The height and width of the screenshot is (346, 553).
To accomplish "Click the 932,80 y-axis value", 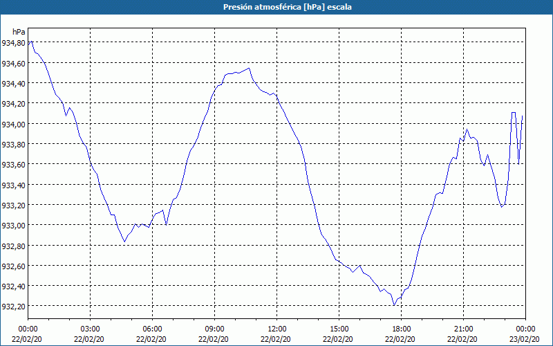I will coord(13,246).
